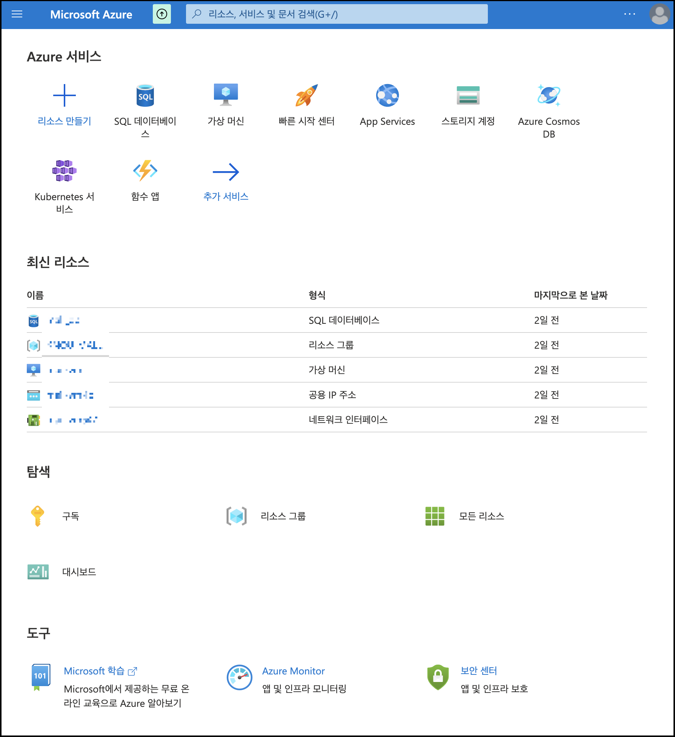
Task: Click the Microsoft Azure home title
Action: (91, 14)
